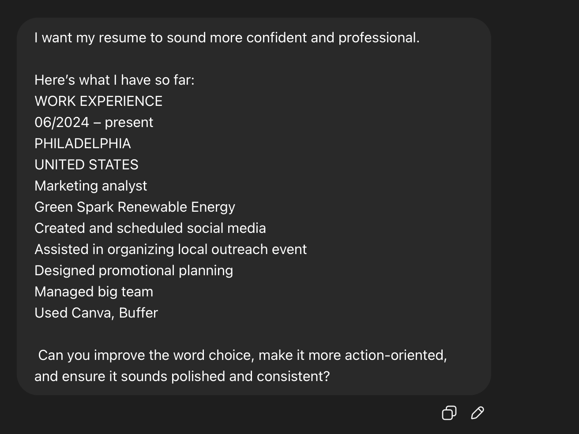Click the WORK EXPERIENCE heading text
Screen dimensions: 579x434
click(x=98, y=101)
